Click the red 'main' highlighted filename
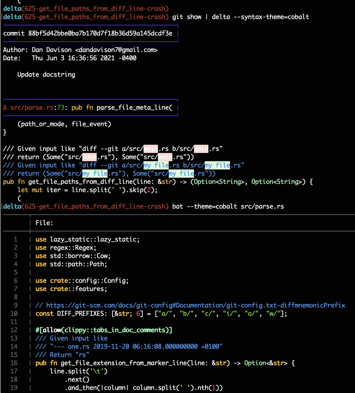Image resolution: width=355 pixels, height=393 pixels. [x=151, y=149]
